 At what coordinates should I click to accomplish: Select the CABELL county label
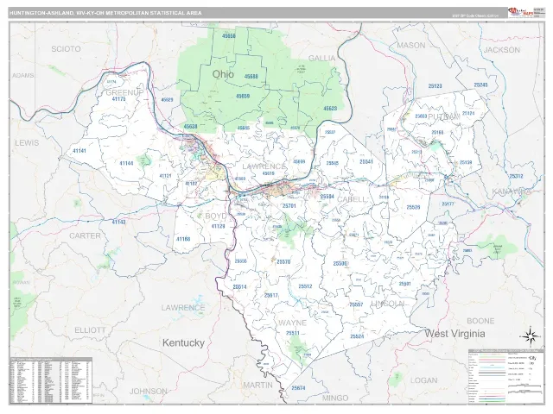[352, 199]
